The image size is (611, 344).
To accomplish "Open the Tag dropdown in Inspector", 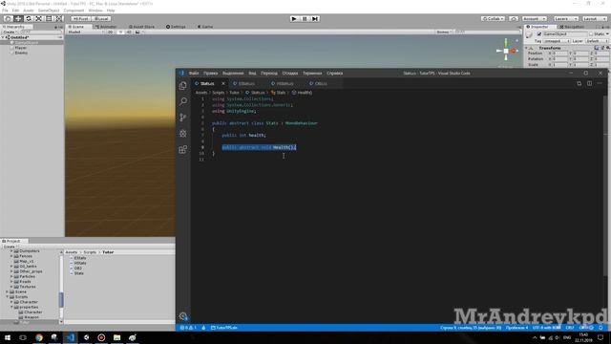I will click(x=558, y=41).
